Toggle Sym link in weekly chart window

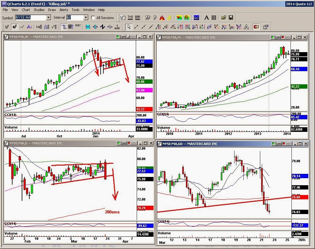pos(121,37)
